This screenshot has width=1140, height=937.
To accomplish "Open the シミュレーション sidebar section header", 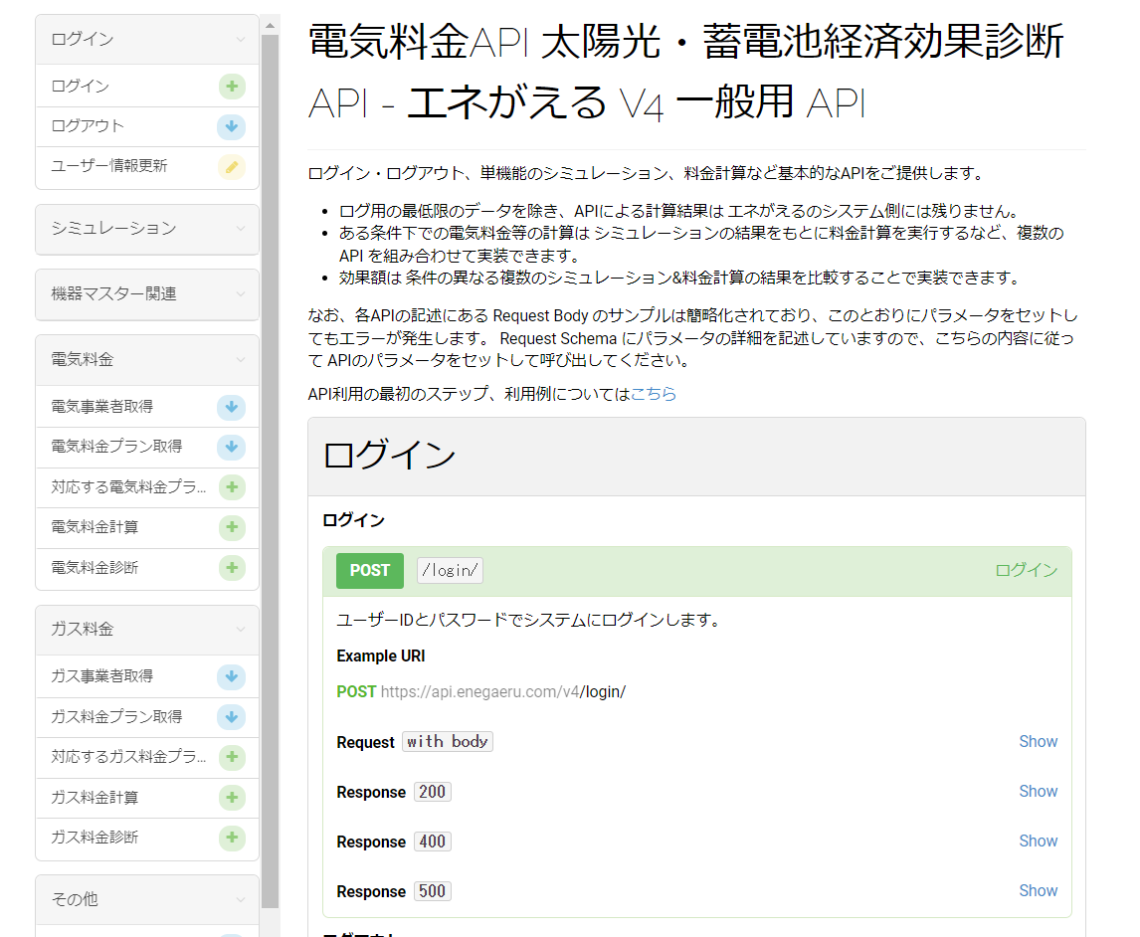I will [147, 229].
